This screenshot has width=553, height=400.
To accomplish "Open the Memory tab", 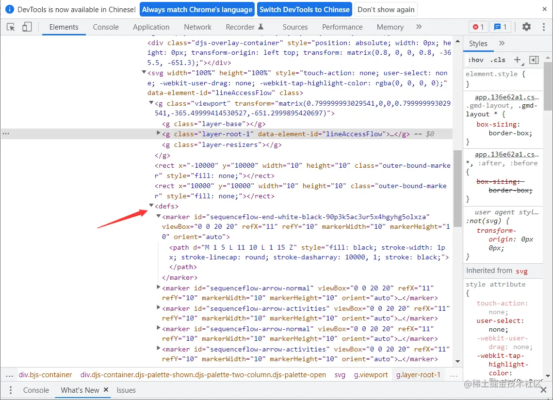I will tap(390, 27).
